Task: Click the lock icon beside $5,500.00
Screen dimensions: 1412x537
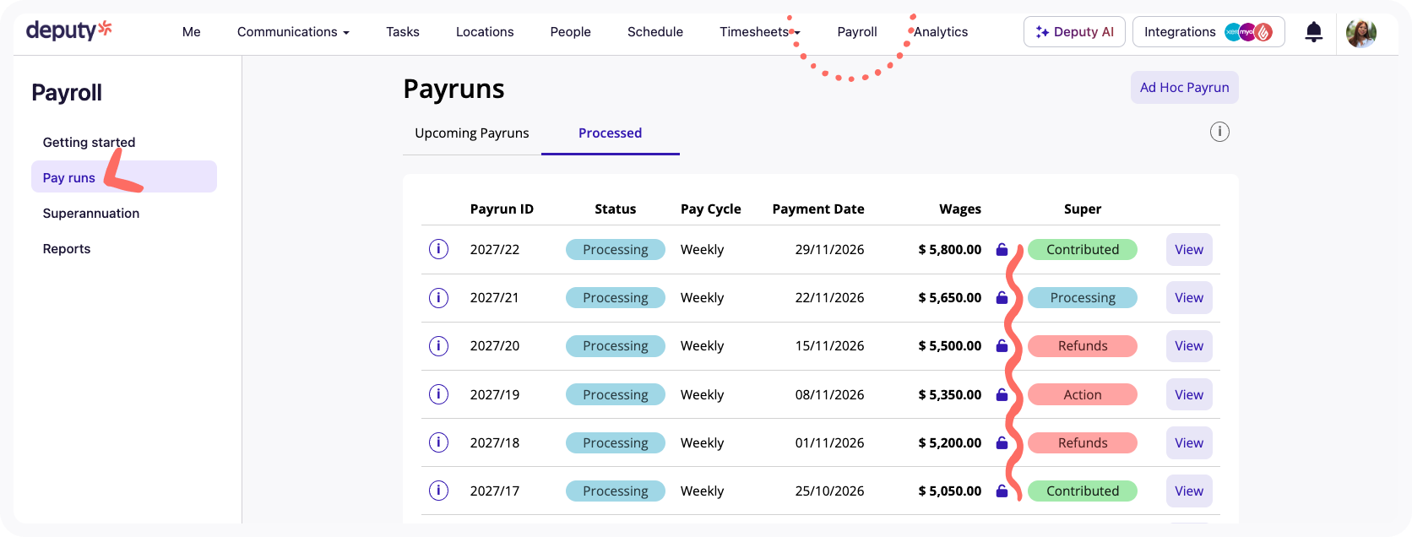Action: pyautogui.click(x=1002, y=345)
